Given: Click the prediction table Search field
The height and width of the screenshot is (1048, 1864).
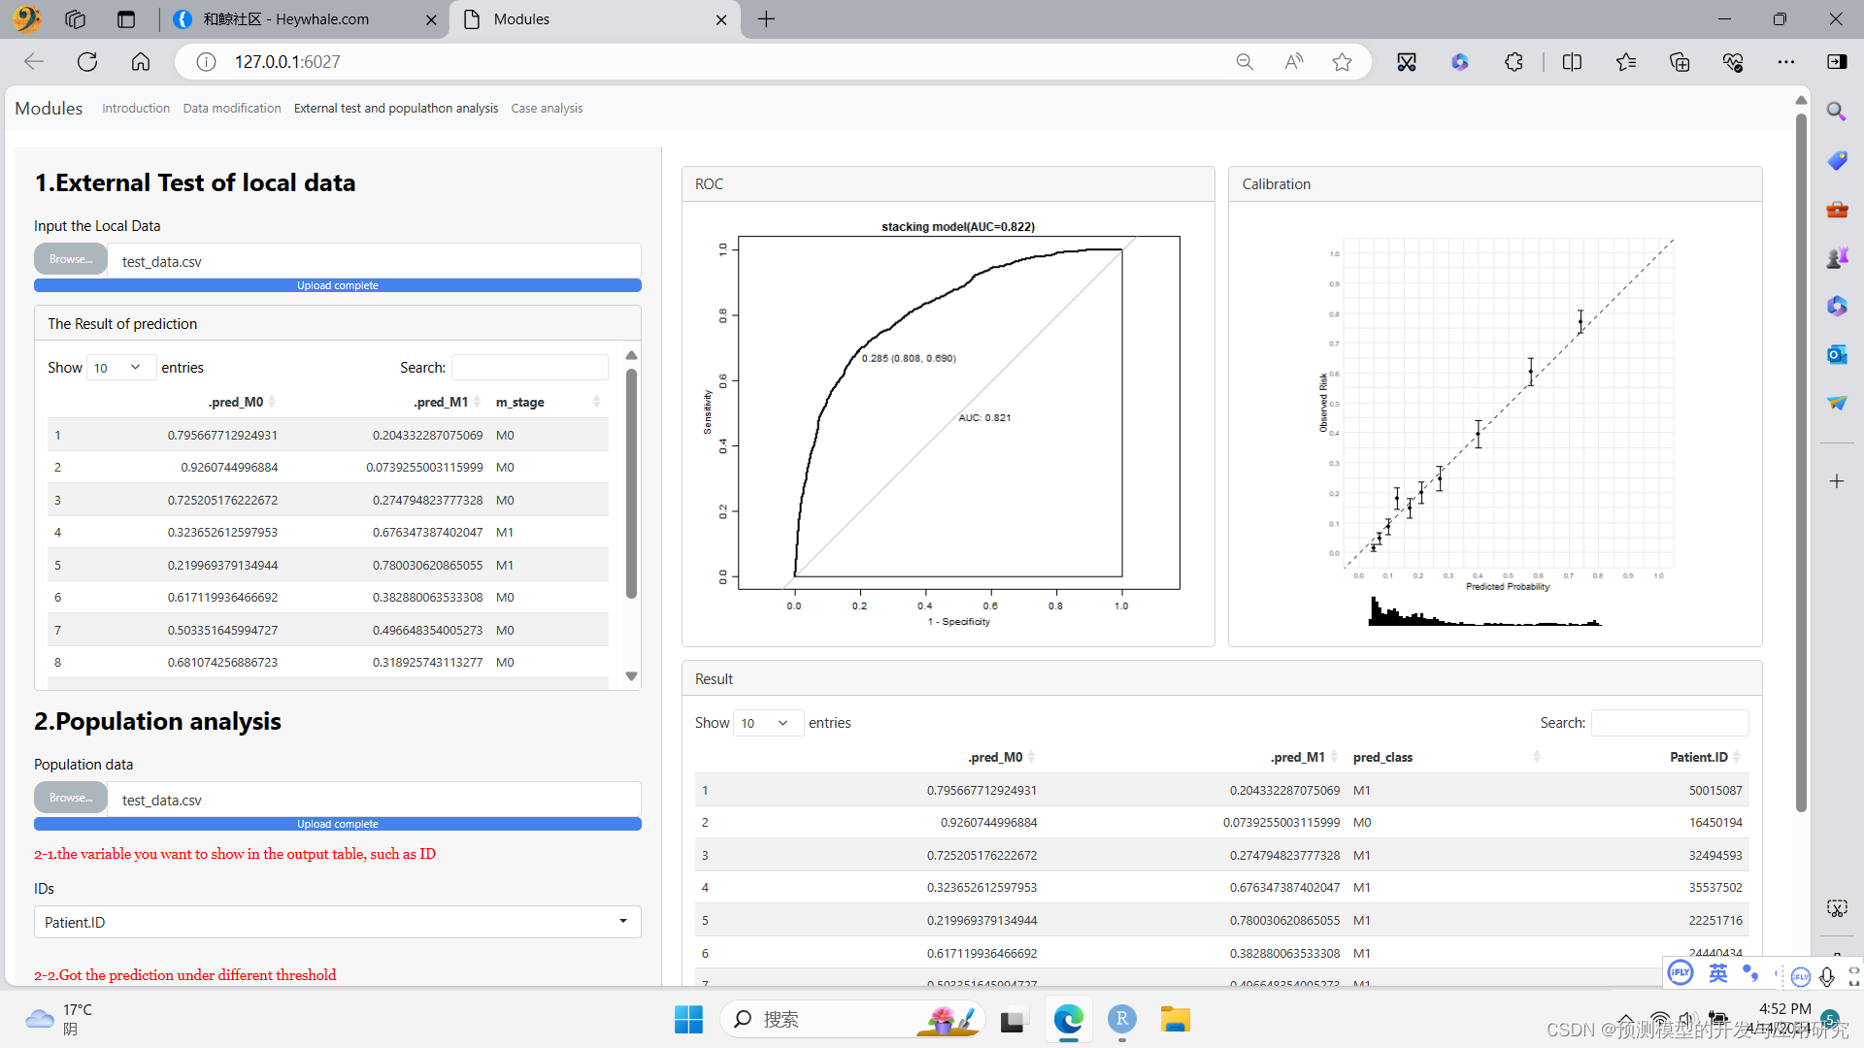Looking at the screenshot, I should click(529, 368).
